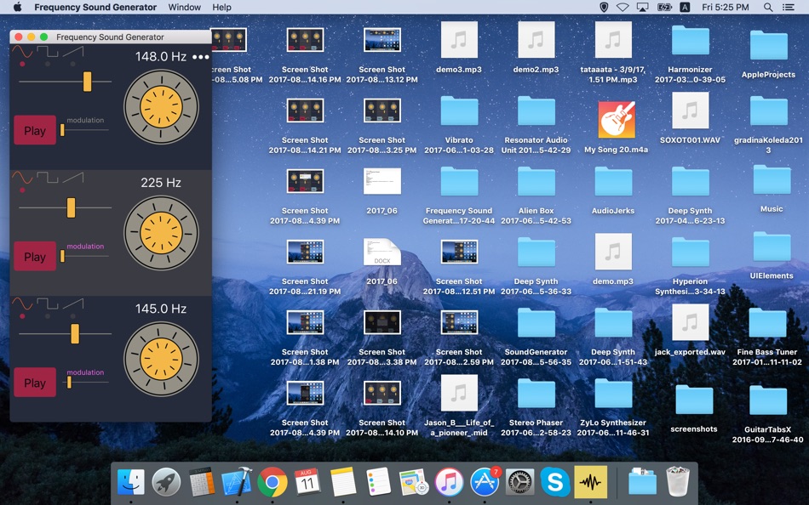
Task: Enable modulation on the 148.0 Hz oscillator
Action: coord(85,121)
